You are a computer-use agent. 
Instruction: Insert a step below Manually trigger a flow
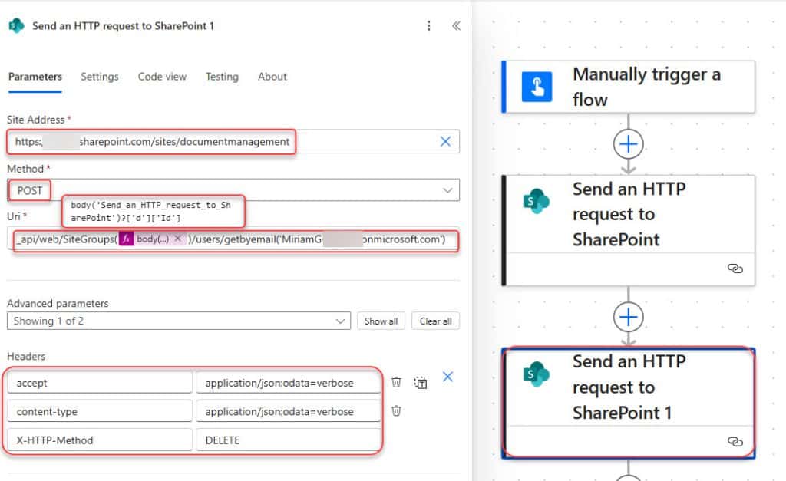[x=628, y=143]
